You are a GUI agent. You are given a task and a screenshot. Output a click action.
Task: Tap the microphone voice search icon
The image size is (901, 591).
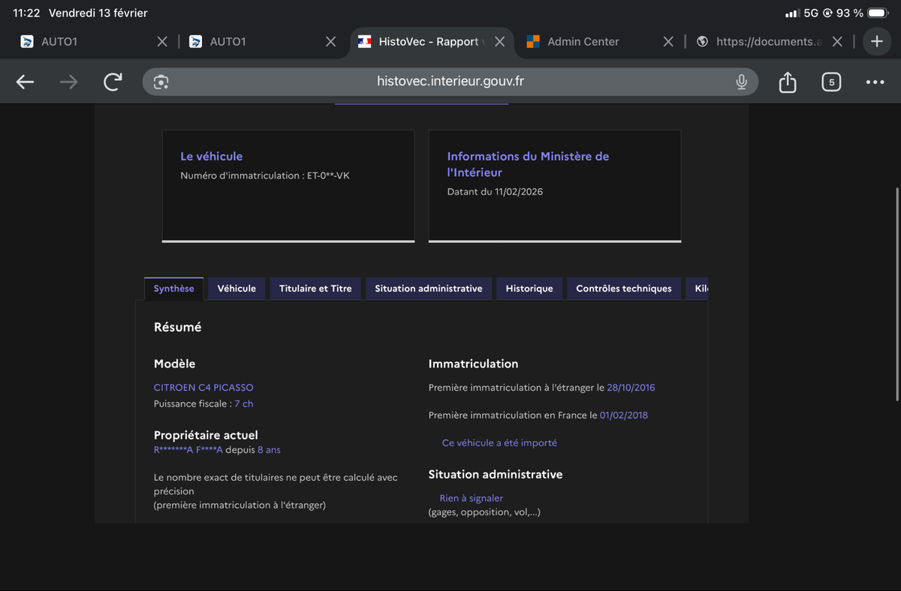[x=741, y=82]
